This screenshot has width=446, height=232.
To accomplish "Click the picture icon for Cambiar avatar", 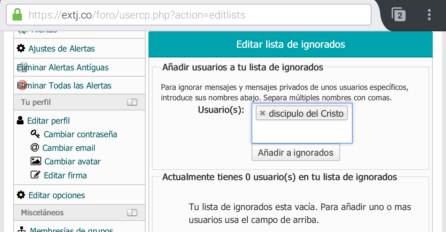I will tap(36, 161).
